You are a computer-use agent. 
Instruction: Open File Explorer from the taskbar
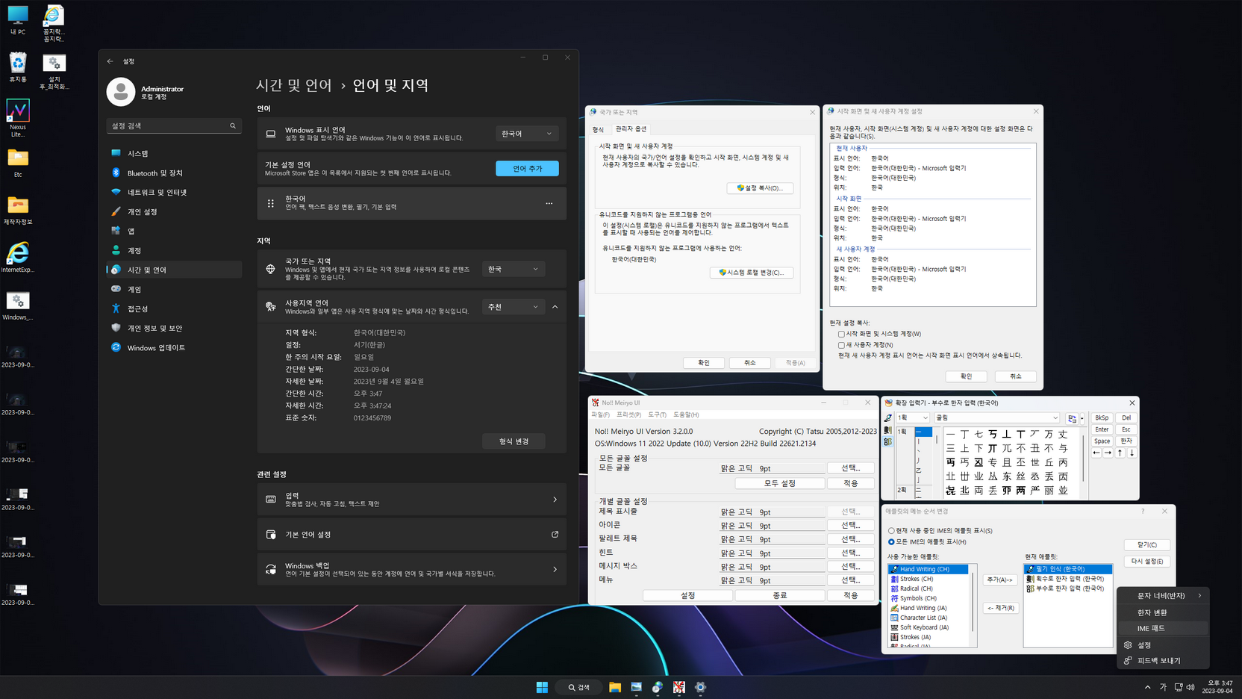615,687
